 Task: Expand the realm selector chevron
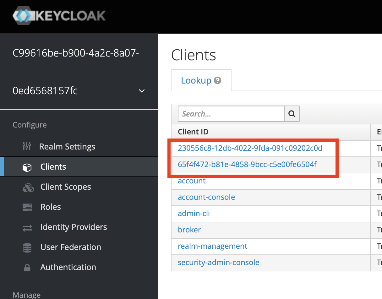[x=142, y=91]
